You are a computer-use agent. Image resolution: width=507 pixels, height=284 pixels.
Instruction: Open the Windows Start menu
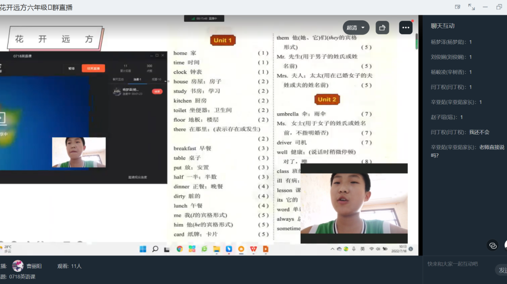click(x=143, y=249)
